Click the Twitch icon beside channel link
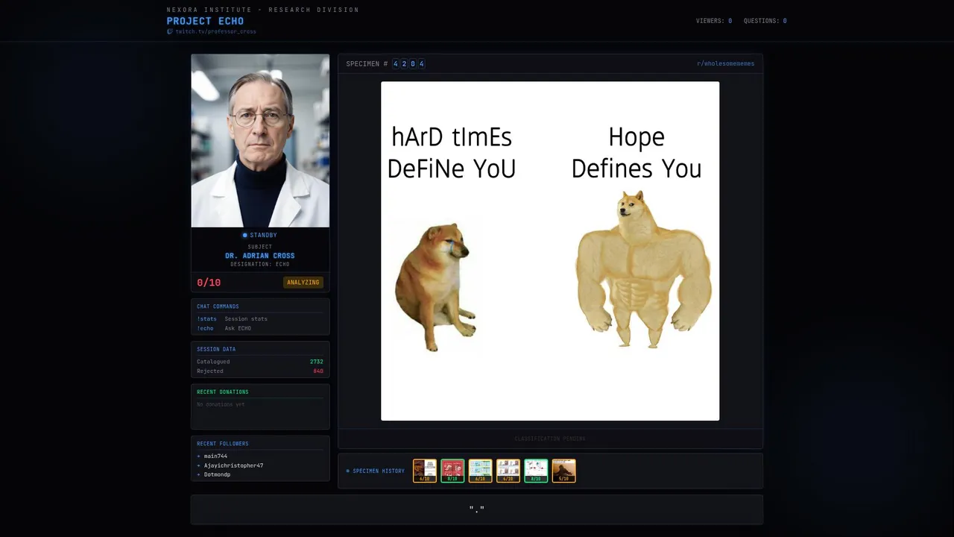The width and height of the screenshot is (954, 537). [170, 31]
